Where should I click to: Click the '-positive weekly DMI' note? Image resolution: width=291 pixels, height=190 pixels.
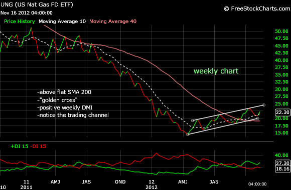65,107
